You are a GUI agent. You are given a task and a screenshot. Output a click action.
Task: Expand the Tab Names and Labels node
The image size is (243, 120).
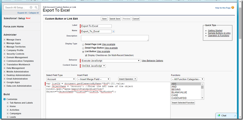[x=8, y=103]
